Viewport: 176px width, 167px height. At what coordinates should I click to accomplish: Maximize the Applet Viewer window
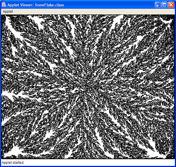[164, 5]
